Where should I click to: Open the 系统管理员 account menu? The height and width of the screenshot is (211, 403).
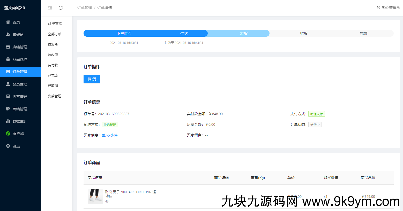388,8
